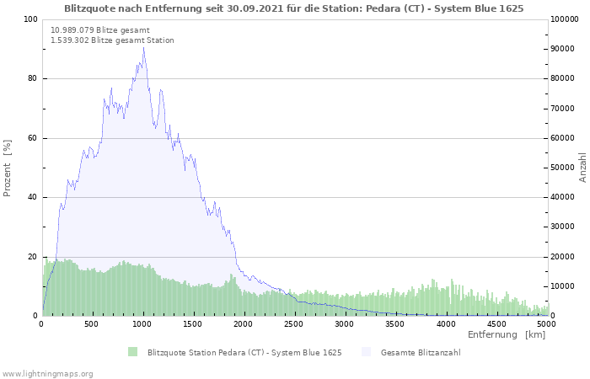The height and width of the screenshot is (379, 590).
Task: Click the green Blitzquote Station legend swatch
Action: click(x=132, y=352)
